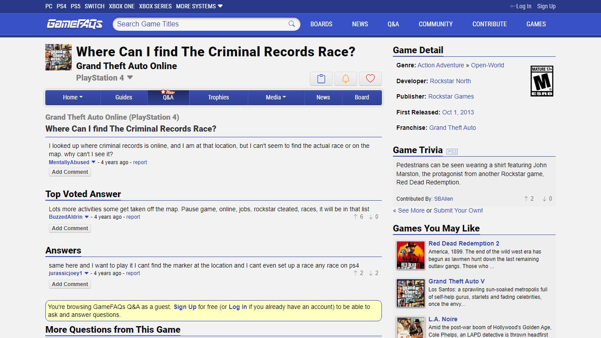Open GAMES in the top navigation
The height and width of the screenshot is (338, 601).
536,24
